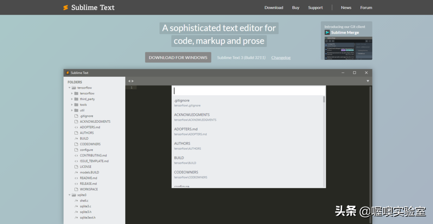The width and height of the screenshot is (433, 224).
Task: Click the CODEOWNERS file icon in sidebar
Action: 76,144
